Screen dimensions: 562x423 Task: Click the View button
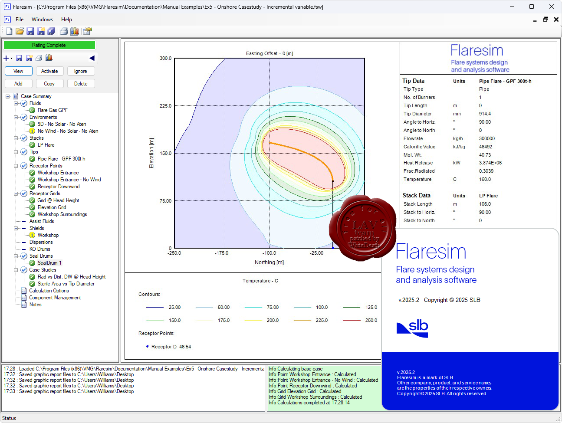[x=18, y=71]
